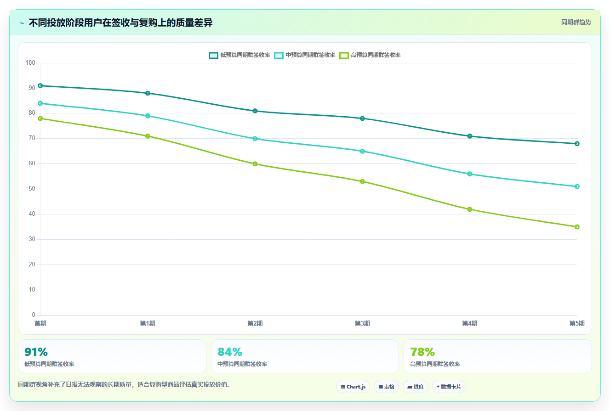This screenshot has height=411, width=610.
Task: Click the 第4期 x-axis label
Action: (x=470, y=323)
